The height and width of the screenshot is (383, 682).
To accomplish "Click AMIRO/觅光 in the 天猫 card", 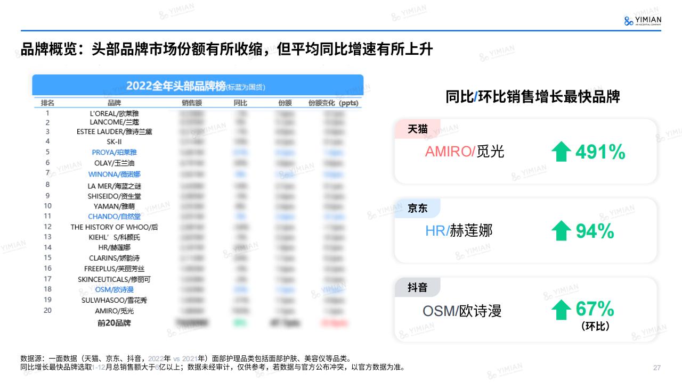I will point(465,152).
